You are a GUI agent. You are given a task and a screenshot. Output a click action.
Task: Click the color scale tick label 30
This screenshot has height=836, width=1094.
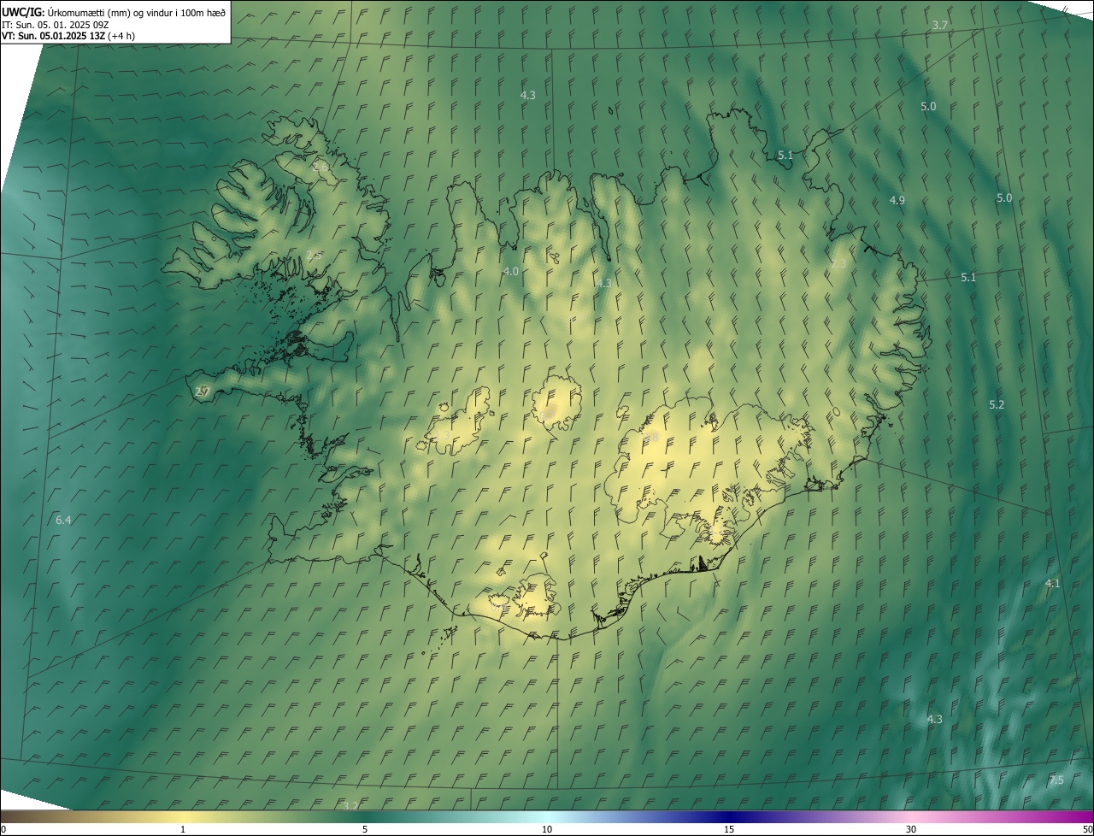[x=911, y=829]
